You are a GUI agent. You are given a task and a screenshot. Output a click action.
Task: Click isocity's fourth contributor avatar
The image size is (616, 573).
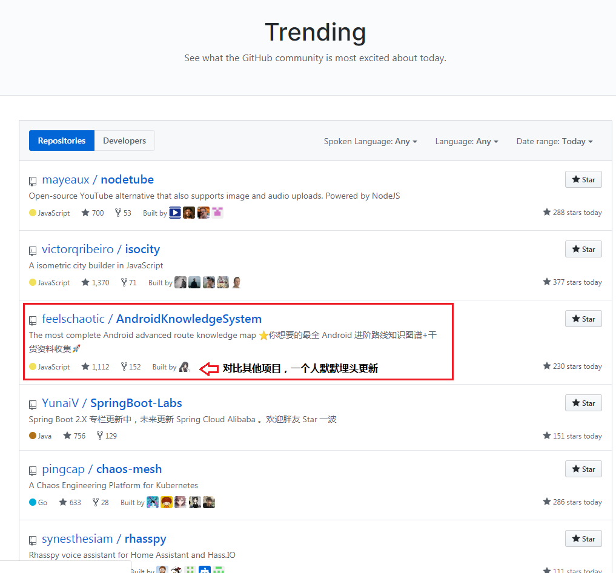(223, 282)
